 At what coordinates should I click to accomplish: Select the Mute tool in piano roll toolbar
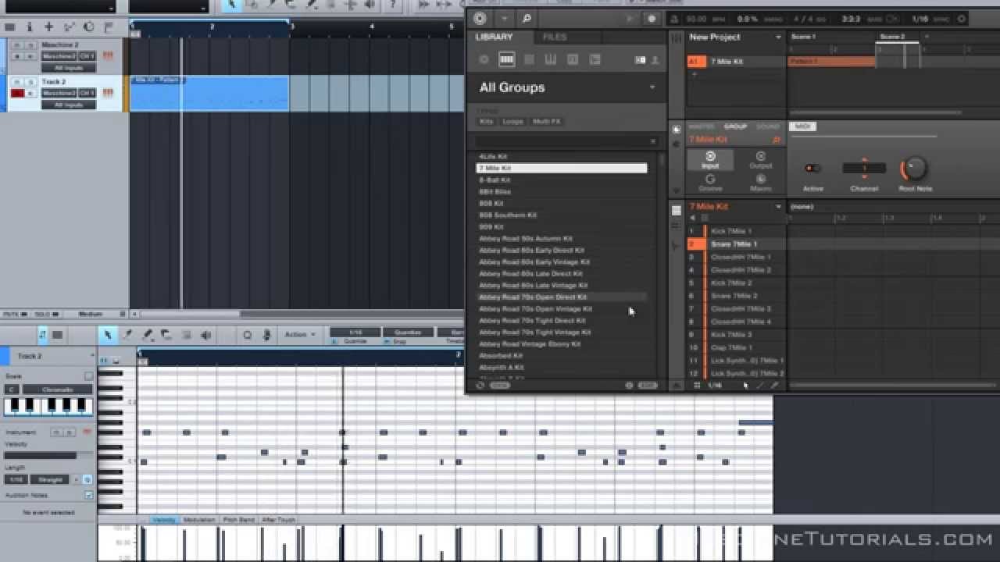(x=186, y=335)
